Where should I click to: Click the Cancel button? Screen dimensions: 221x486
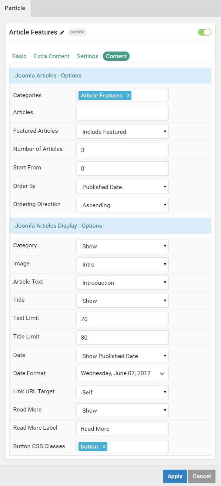(x=202, y=476)
